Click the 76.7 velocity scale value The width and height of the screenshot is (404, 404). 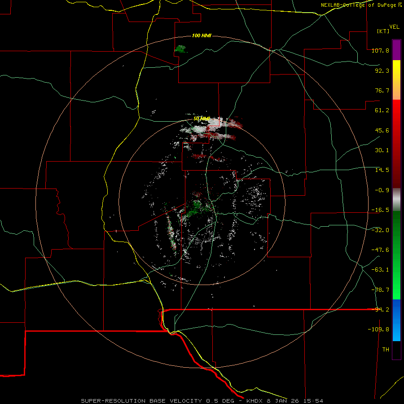382,90
